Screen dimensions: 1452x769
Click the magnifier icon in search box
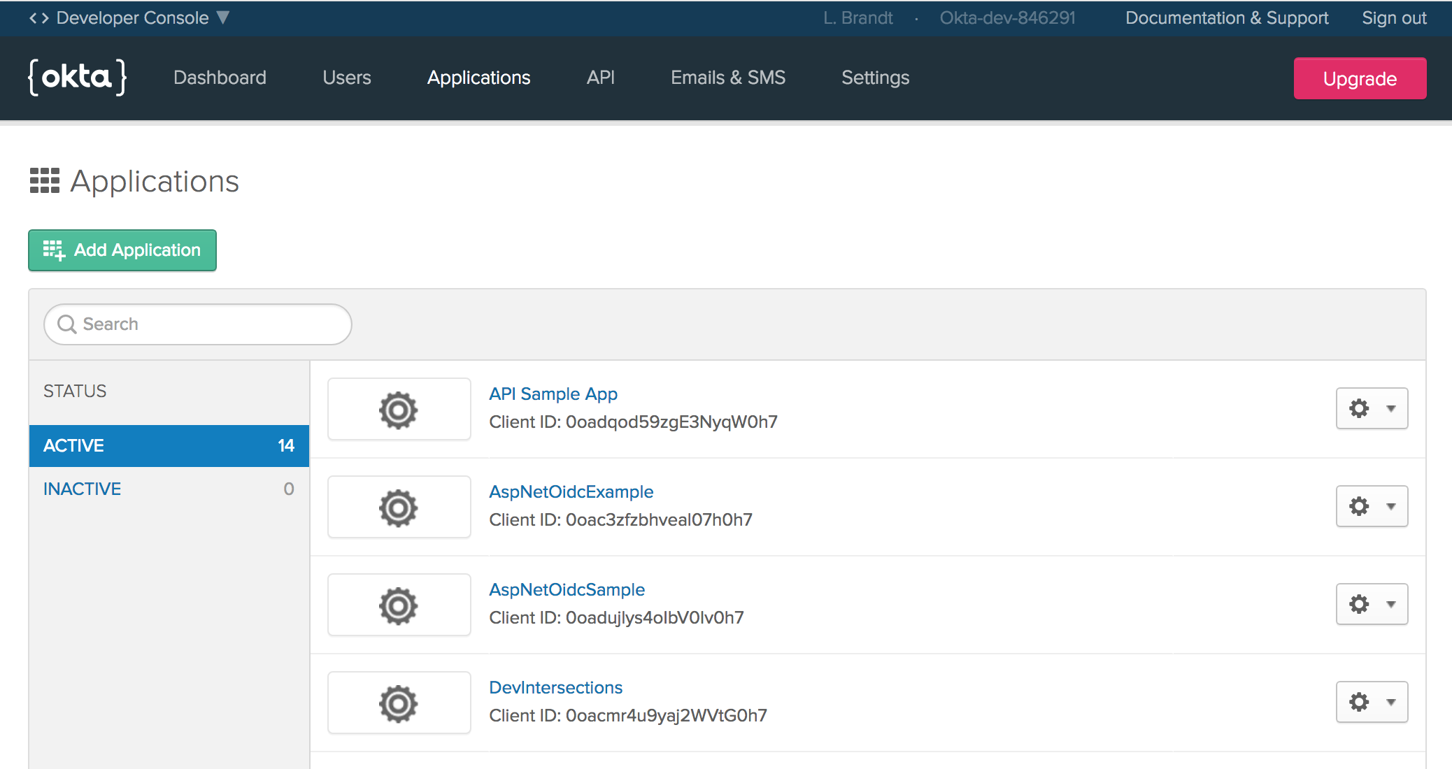pos(67,324)
